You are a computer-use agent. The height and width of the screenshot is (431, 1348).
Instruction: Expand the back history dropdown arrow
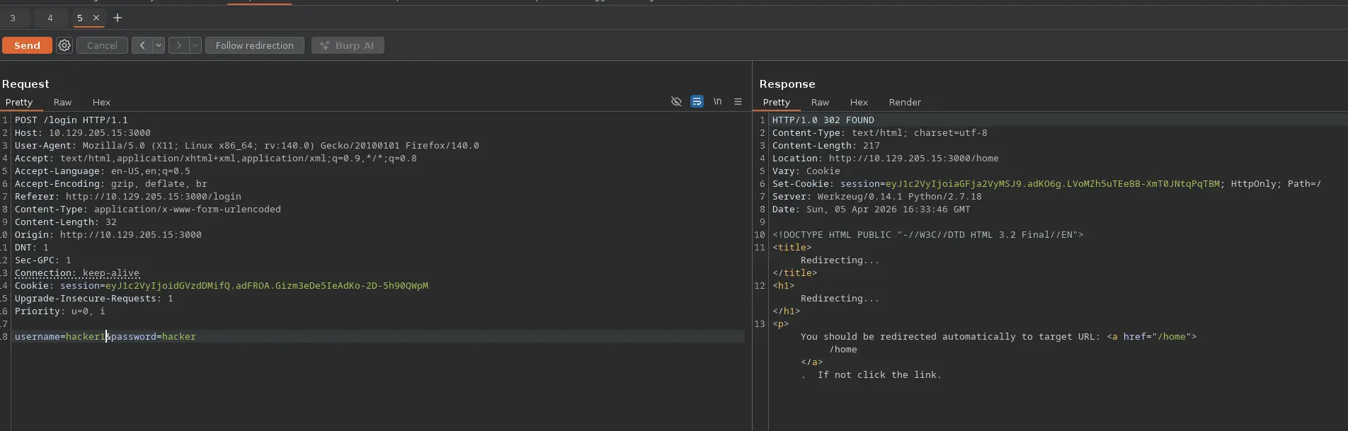click(x=159, y=45)
